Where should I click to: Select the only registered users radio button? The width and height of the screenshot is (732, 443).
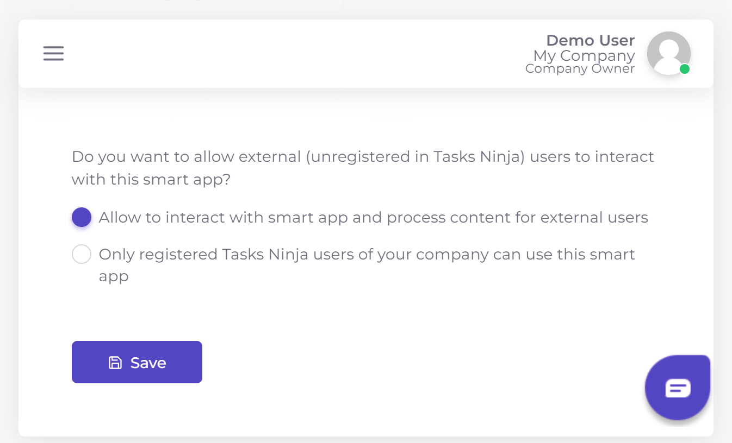[x=82, y=254]
